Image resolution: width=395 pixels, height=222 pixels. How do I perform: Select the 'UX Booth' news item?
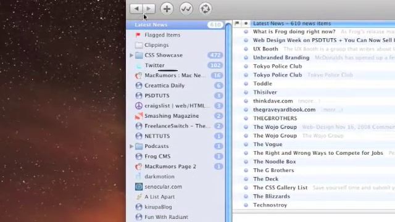pos(265,49)
